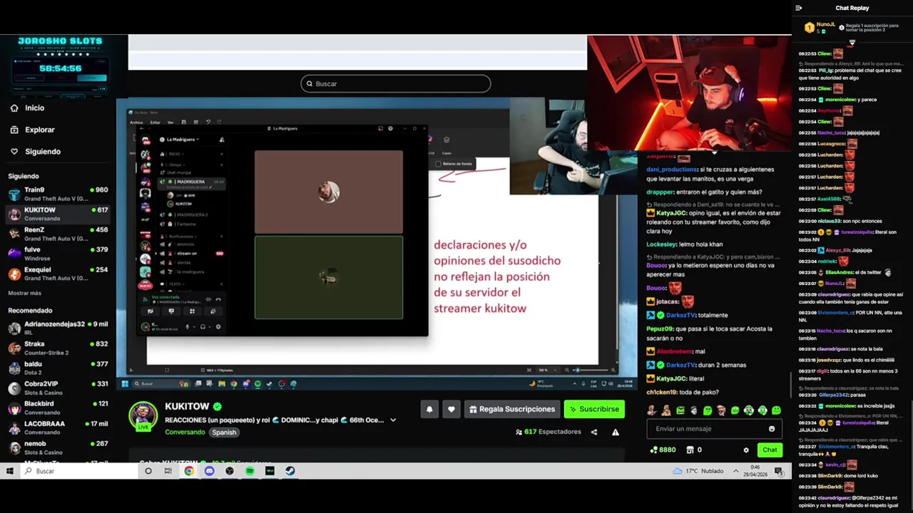Expand the gift leaderboard chevron under NunoJL
The image size is (913, 513).
pyautogui.click(x=852, y=42)
